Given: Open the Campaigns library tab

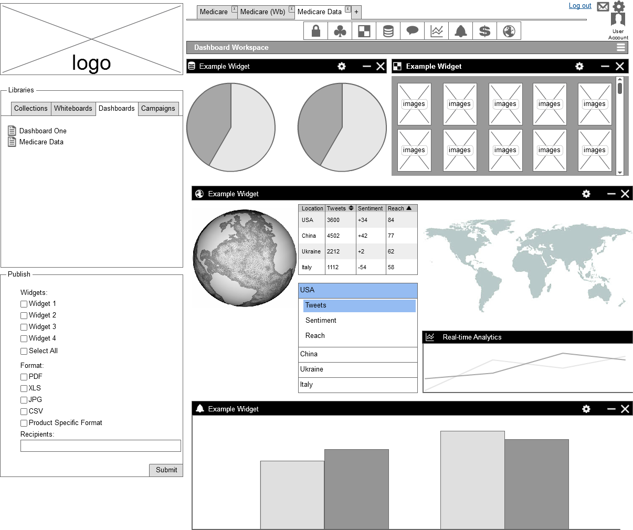Looking at the screenshot, I should tap(158, 109).
